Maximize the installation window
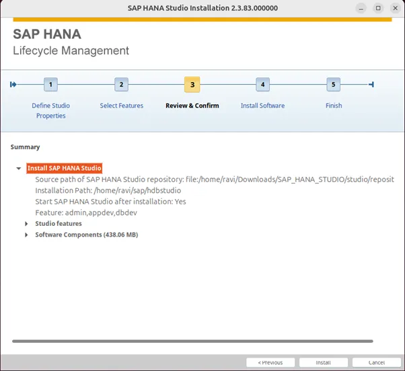405x371 pixels. coord(378,8)
